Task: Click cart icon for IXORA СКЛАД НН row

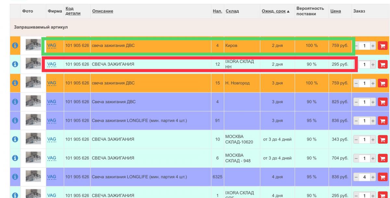Action: click(x=383, y=64)
